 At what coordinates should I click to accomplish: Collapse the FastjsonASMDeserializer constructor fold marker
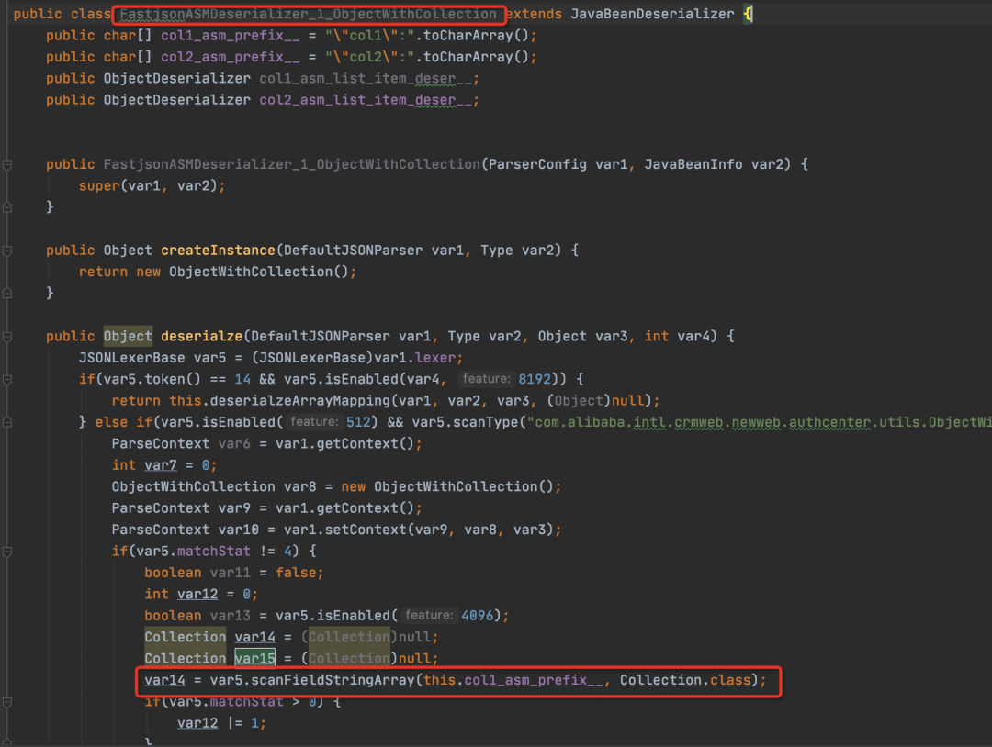7,165
